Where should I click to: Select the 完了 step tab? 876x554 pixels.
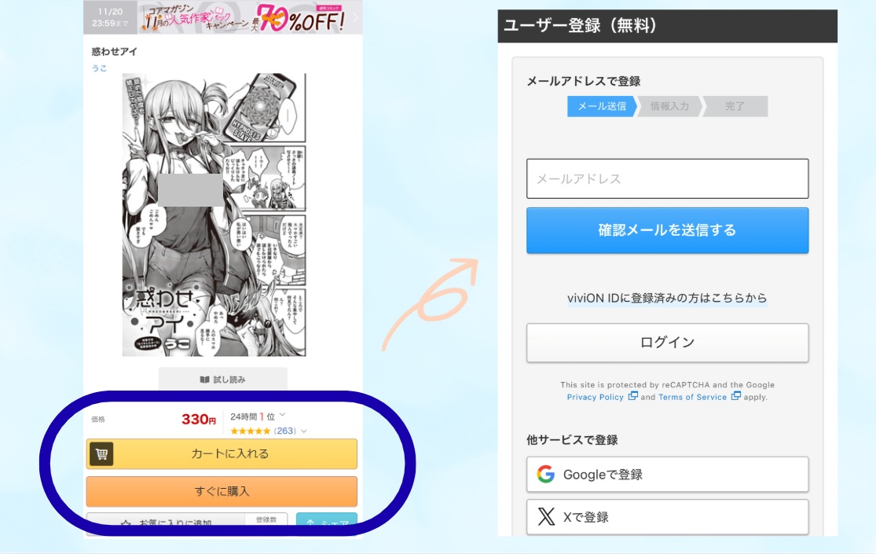pos(735,106)
